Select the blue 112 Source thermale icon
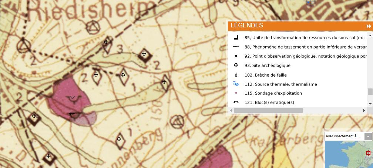 pyautogui.click(x=236, y=84)
